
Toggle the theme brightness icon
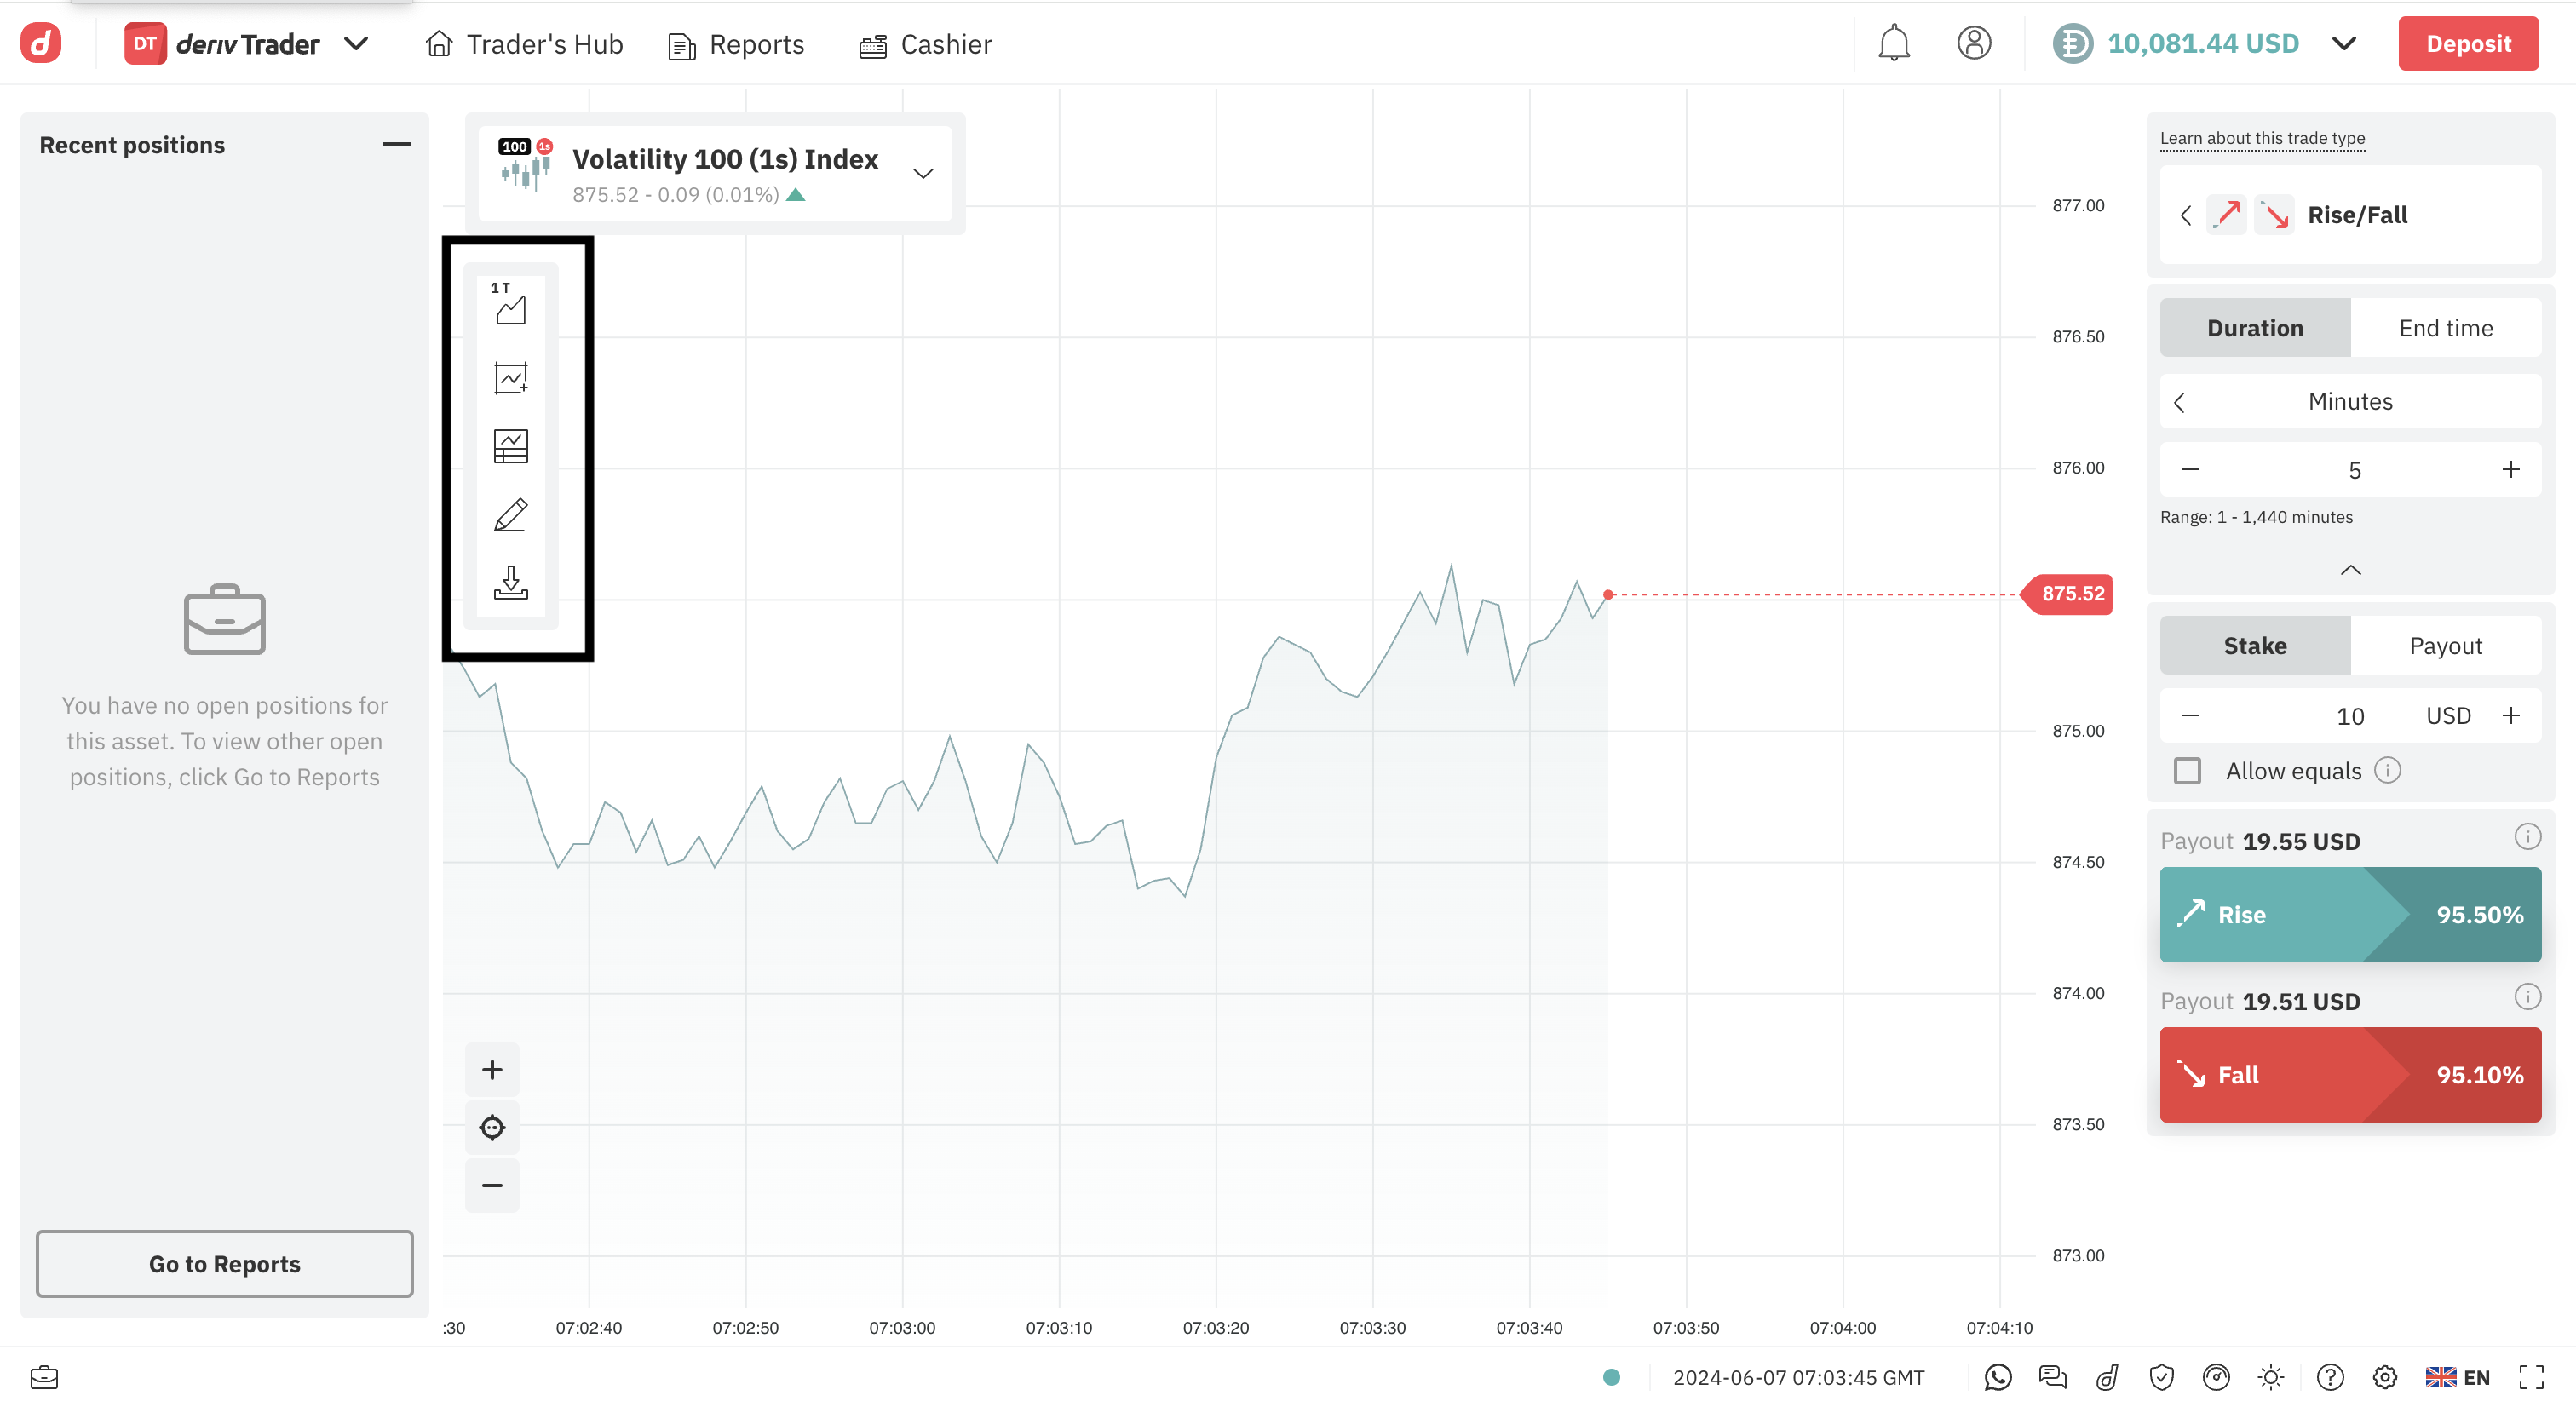(x=2270, y=1377)
